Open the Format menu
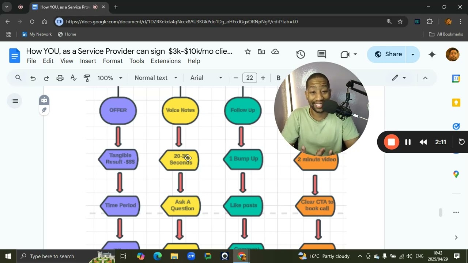 tap(113, 61)
